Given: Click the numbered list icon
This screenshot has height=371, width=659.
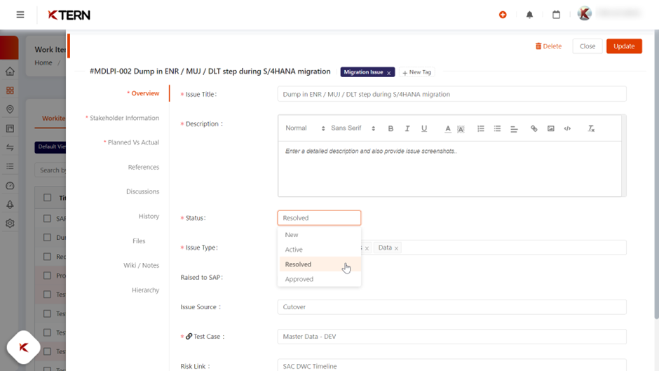Looking at the screenshot, I should (x=481, y=129).
